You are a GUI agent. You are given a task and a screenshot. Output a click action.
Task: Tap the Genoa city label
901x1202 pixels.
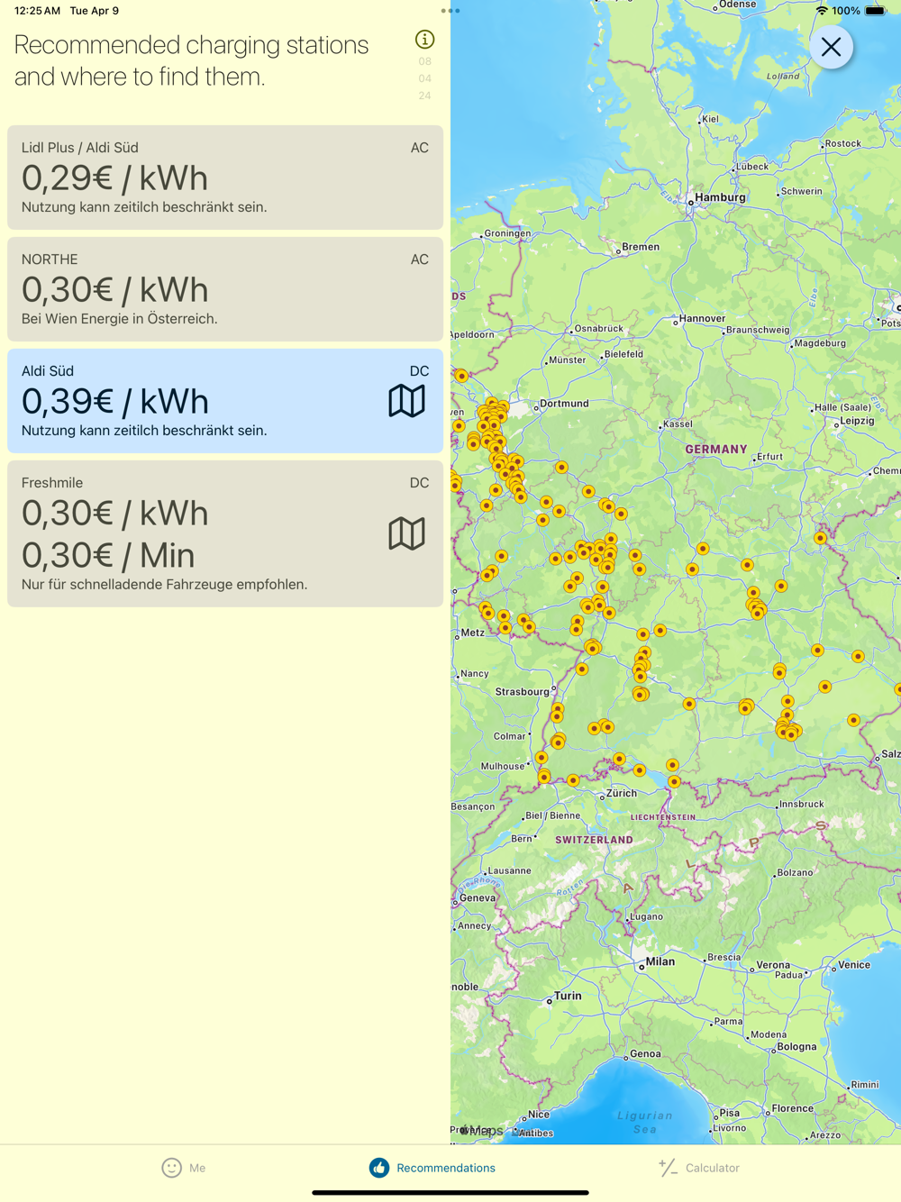(645, 1053)
